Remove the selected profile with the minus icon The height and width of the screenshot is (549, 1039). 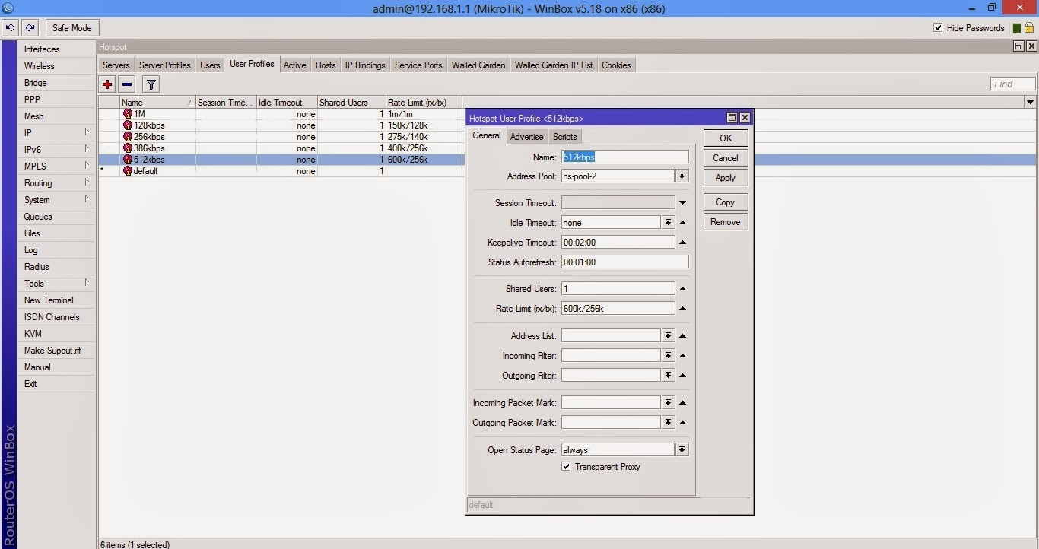pyautogui.click(x=127, y=84)
